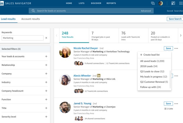The height and width of the screenshot is (123, 183).
Task: Expand the Relationship filter
Action: [46, 65]
